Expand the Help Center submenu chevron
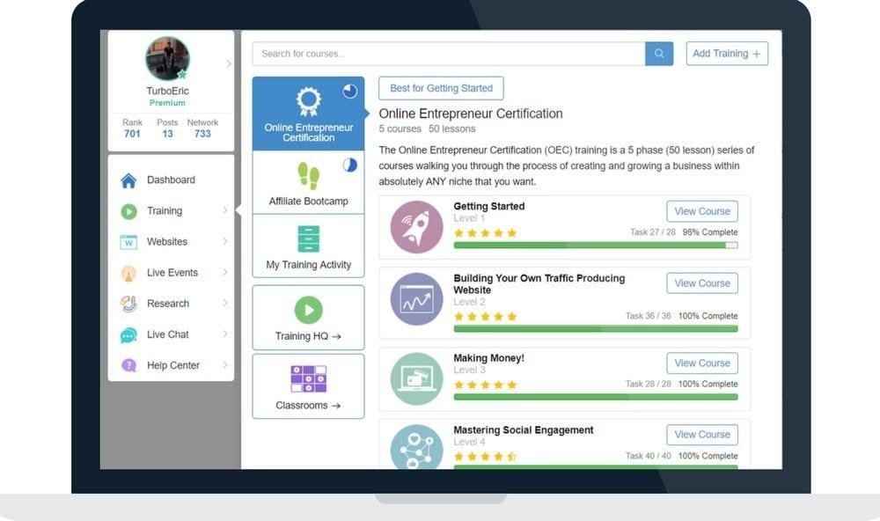 pos(225,365)
